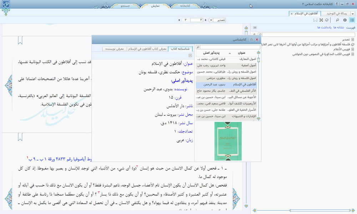This screenshot has height=214, width=357.
Task: Click the magnifier icon in the contents search field
Action: (260, 35)
